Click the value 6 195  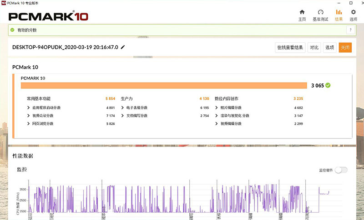coord(204,108)
